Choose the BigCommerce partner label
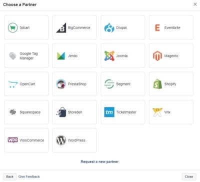Screen dimensions: 200x182 tap(79, 27)
